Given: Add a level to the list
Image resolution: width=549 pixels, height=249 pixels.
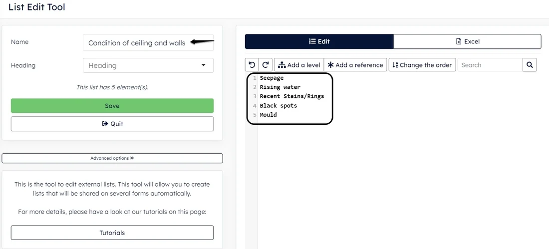Looking at the screenshot, I should click(x=299, y=65).
